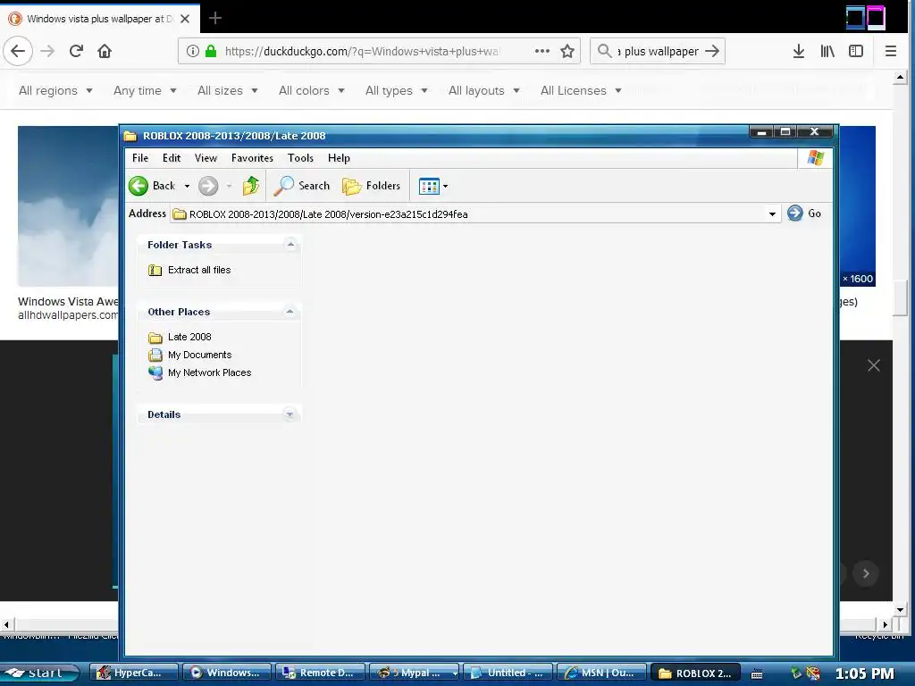Expand the address bar dropdown
This screenshot has width=915, height=686.
[x=772, y=214]
